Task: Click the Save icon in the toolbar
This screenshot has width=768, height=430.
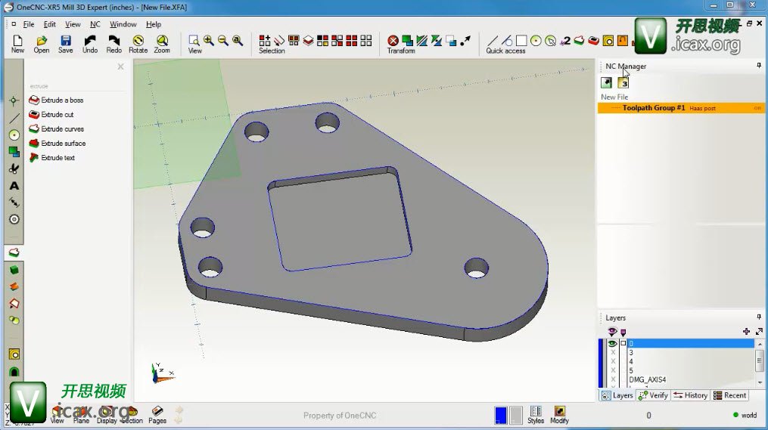Action: click(66, 42)
